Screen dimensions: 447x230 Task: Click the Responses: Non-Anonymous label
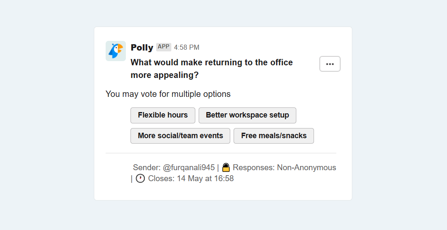285,168
